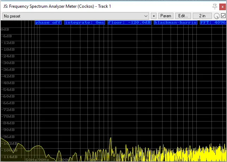Click the -96dB gridline label
The image size is (227, 162).
7,137
